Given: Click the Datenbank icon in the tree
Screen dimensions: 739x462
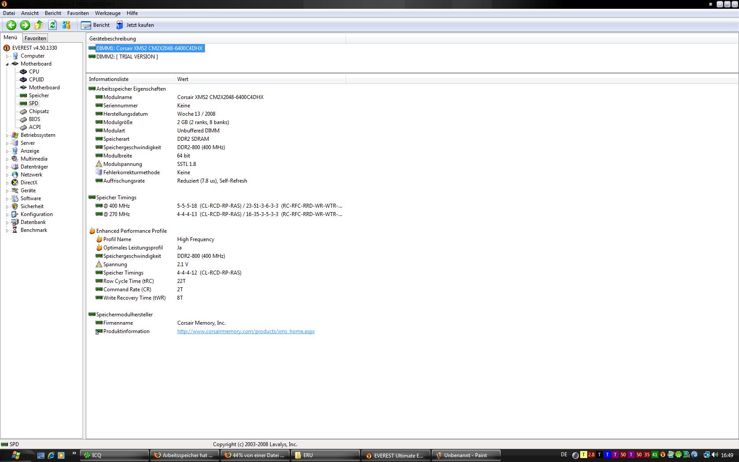Looking at the screenshot, I should click(15, 222).
